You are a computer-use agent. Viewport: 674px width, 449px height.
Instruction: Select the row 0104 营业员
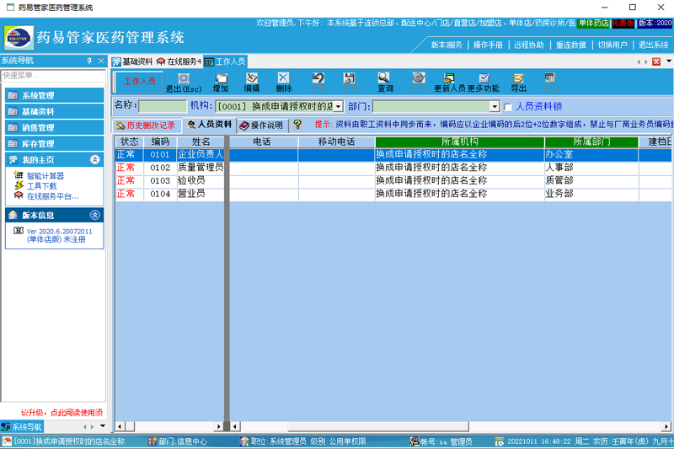393,195
